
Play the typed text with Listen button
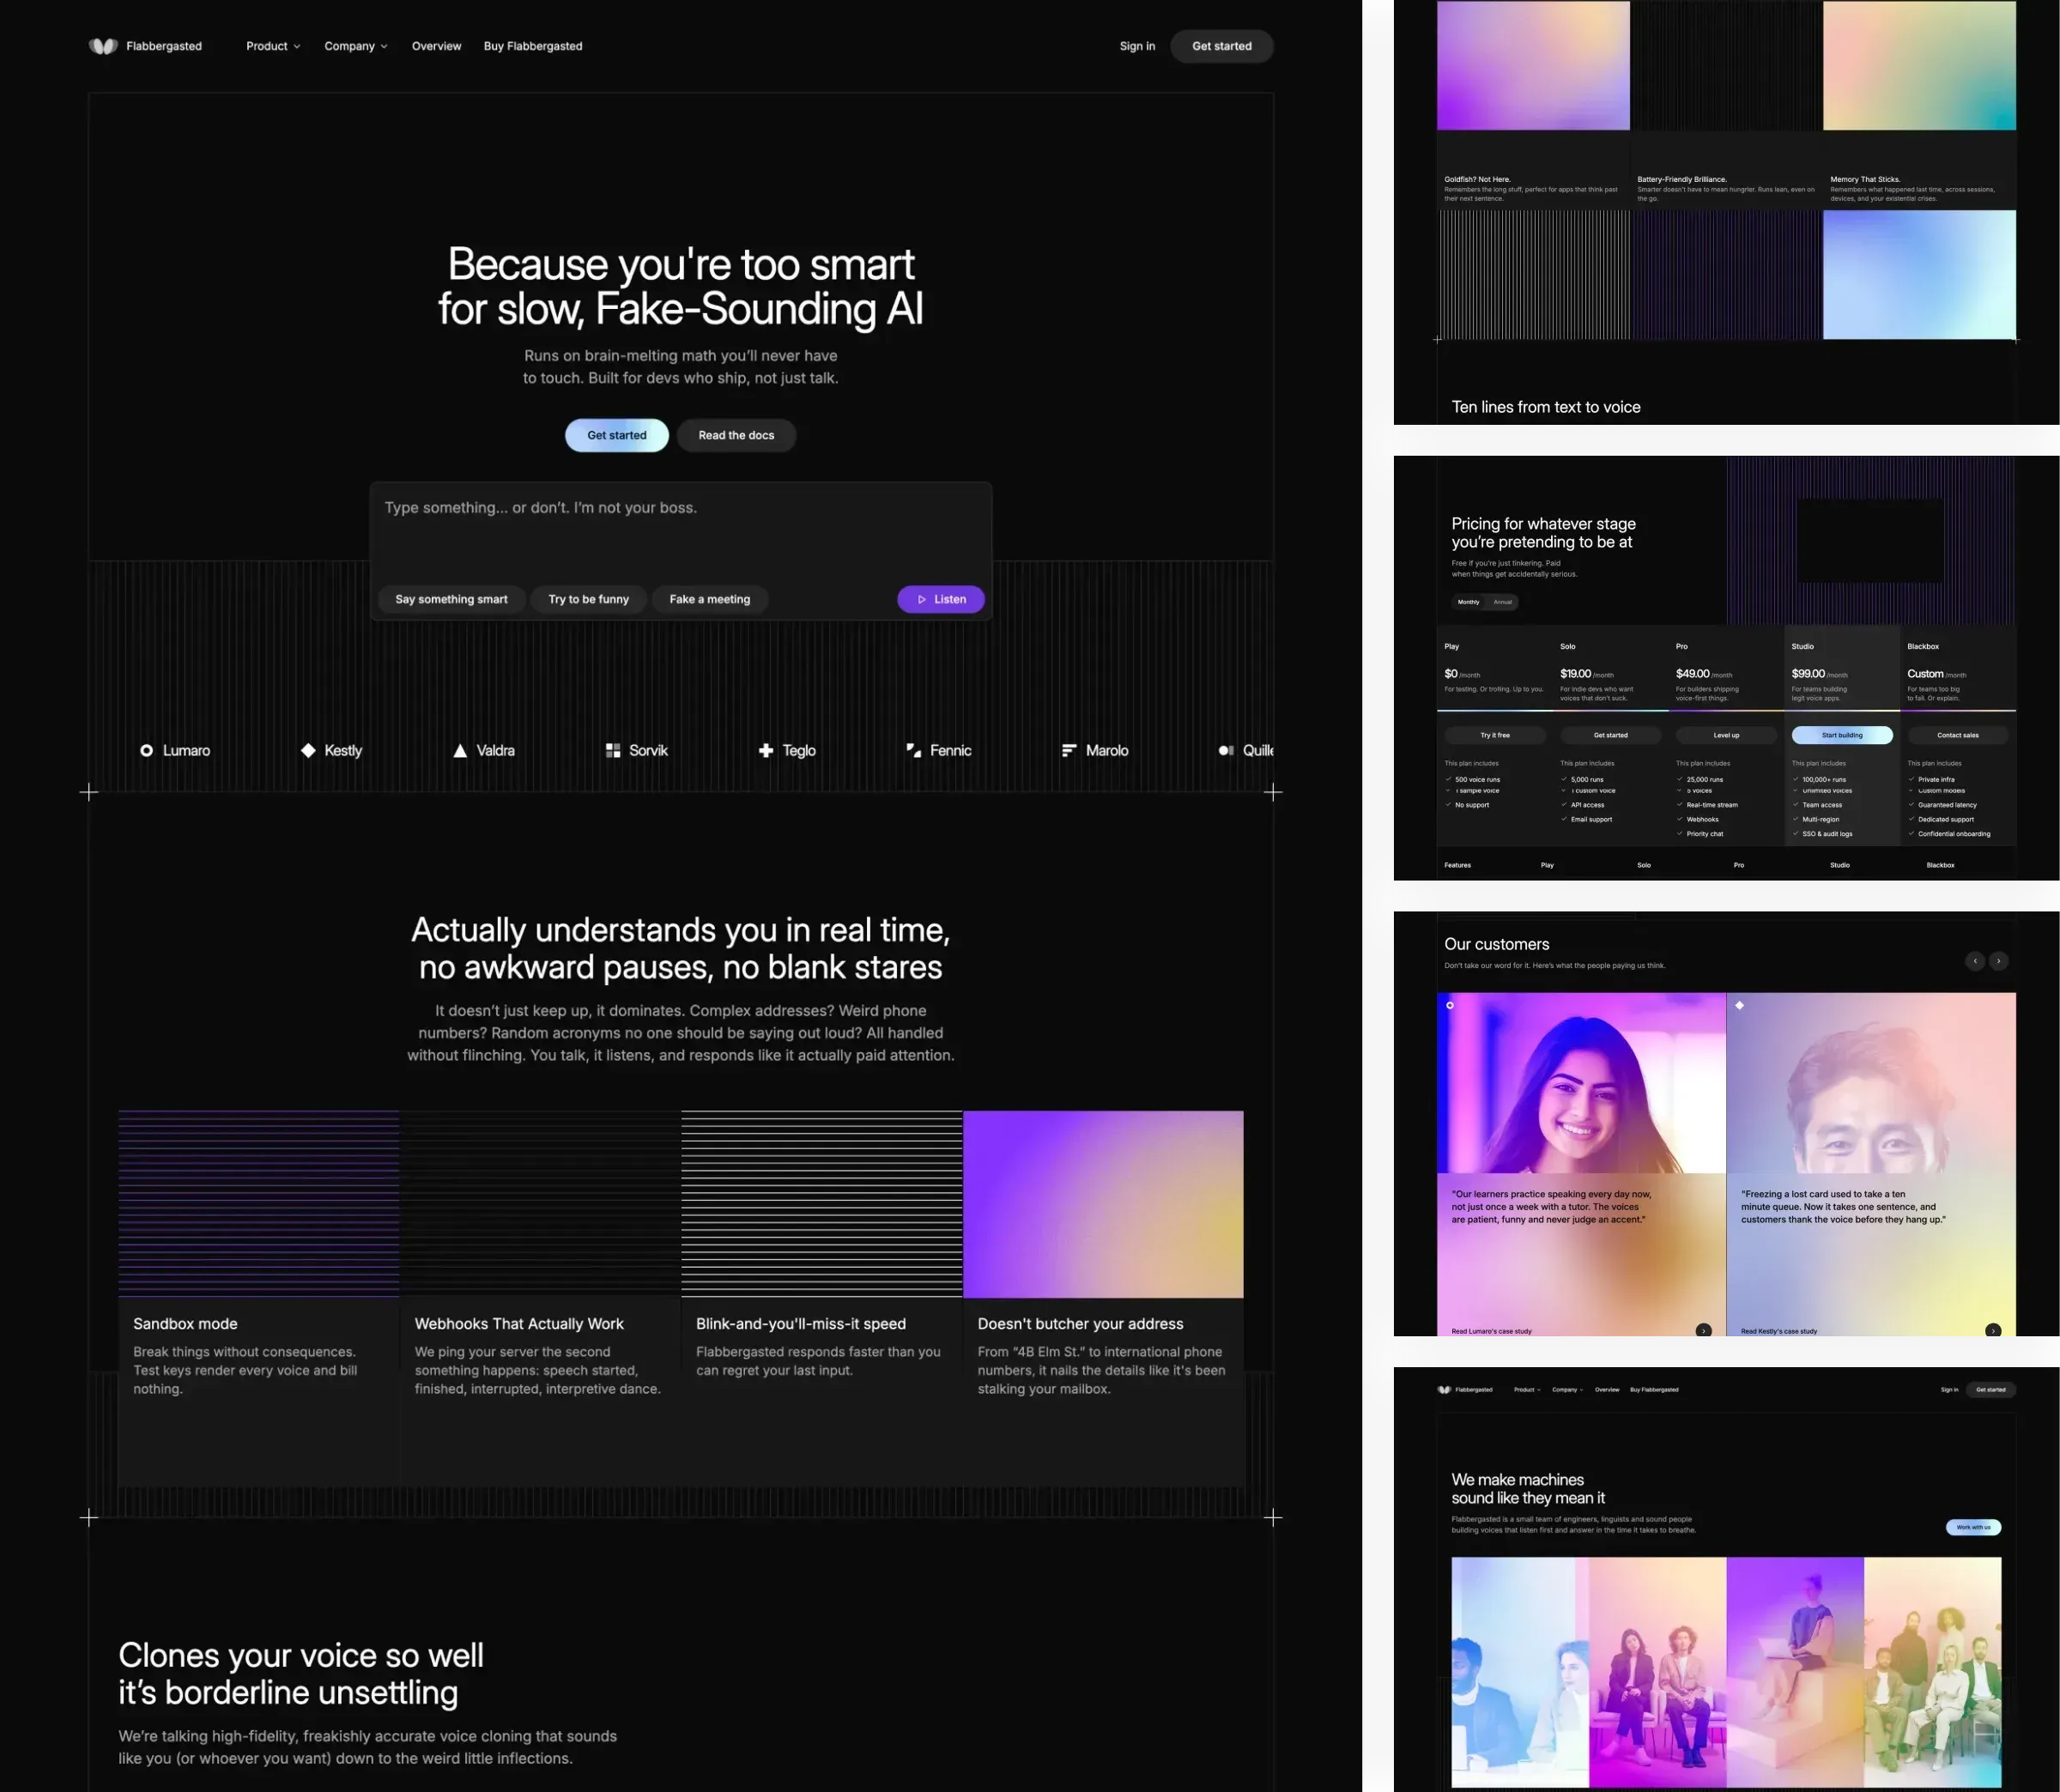pos(940,599)
